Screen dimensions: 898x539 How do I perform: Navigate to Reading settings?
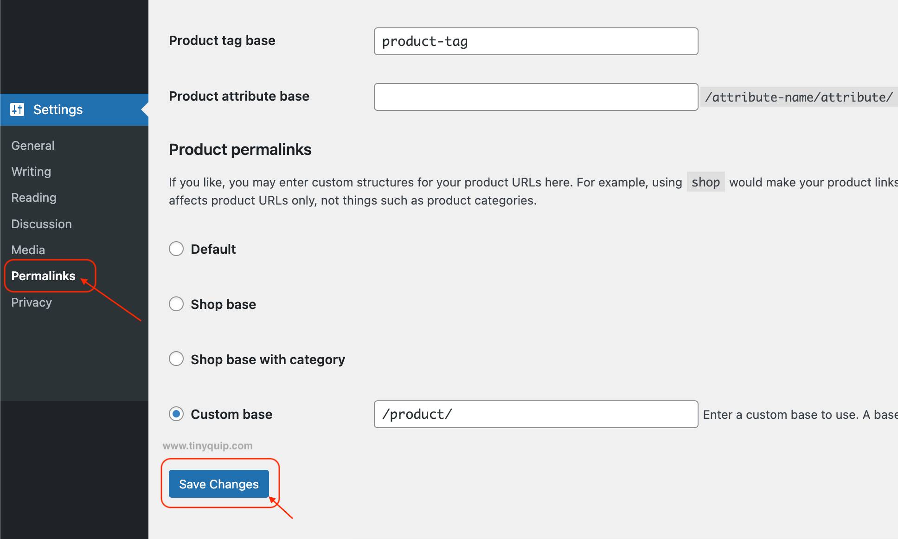click(34, 198)
